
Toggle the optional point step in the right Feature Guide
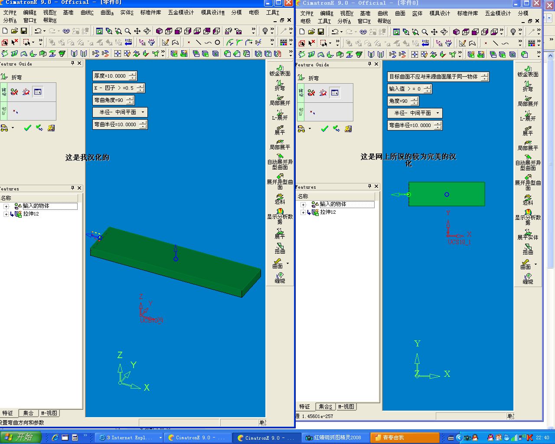pos(312,112)
